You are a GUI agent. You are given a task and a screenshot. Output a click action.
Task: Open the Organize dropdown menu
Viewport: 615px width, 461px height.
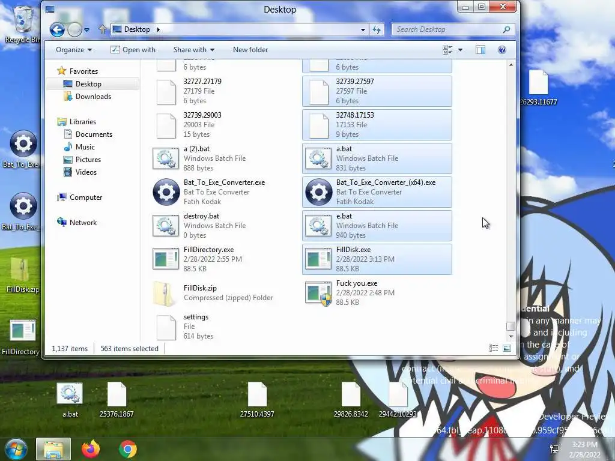[74, 50]
